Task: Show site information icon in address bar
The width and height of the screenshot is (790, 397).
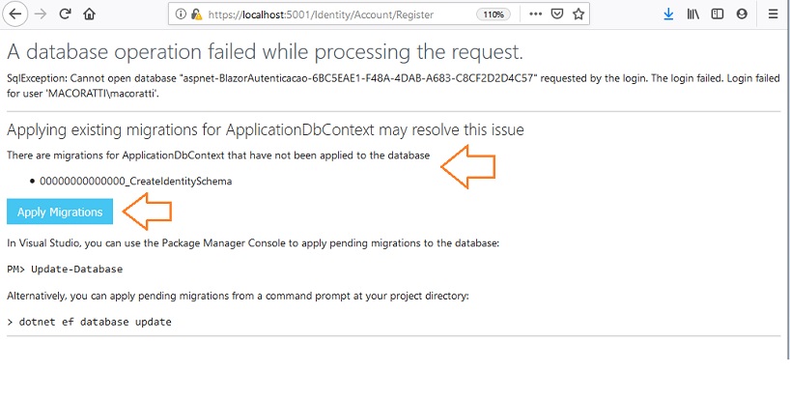Action: tap(181, 14)
